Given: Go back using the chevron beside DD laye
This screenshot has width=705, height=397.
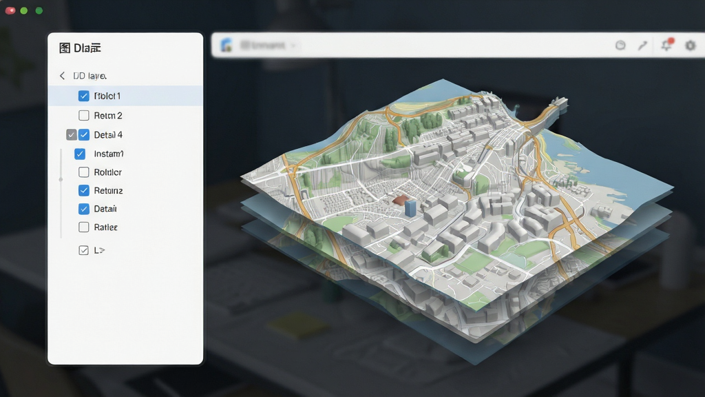Looking at the screenshot, I should pos(62,76).
